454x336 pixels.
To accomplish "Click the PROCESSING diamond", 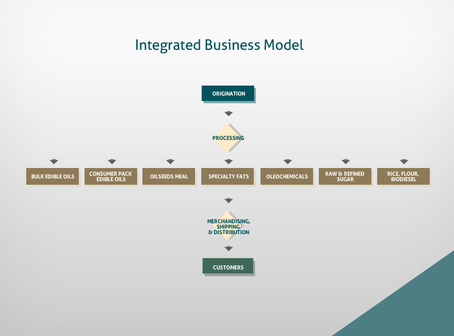I will (x=228, y=138).
